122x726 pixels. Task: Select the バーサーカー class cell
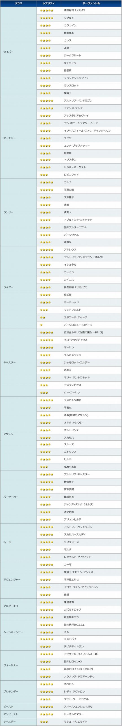[18, 497]
